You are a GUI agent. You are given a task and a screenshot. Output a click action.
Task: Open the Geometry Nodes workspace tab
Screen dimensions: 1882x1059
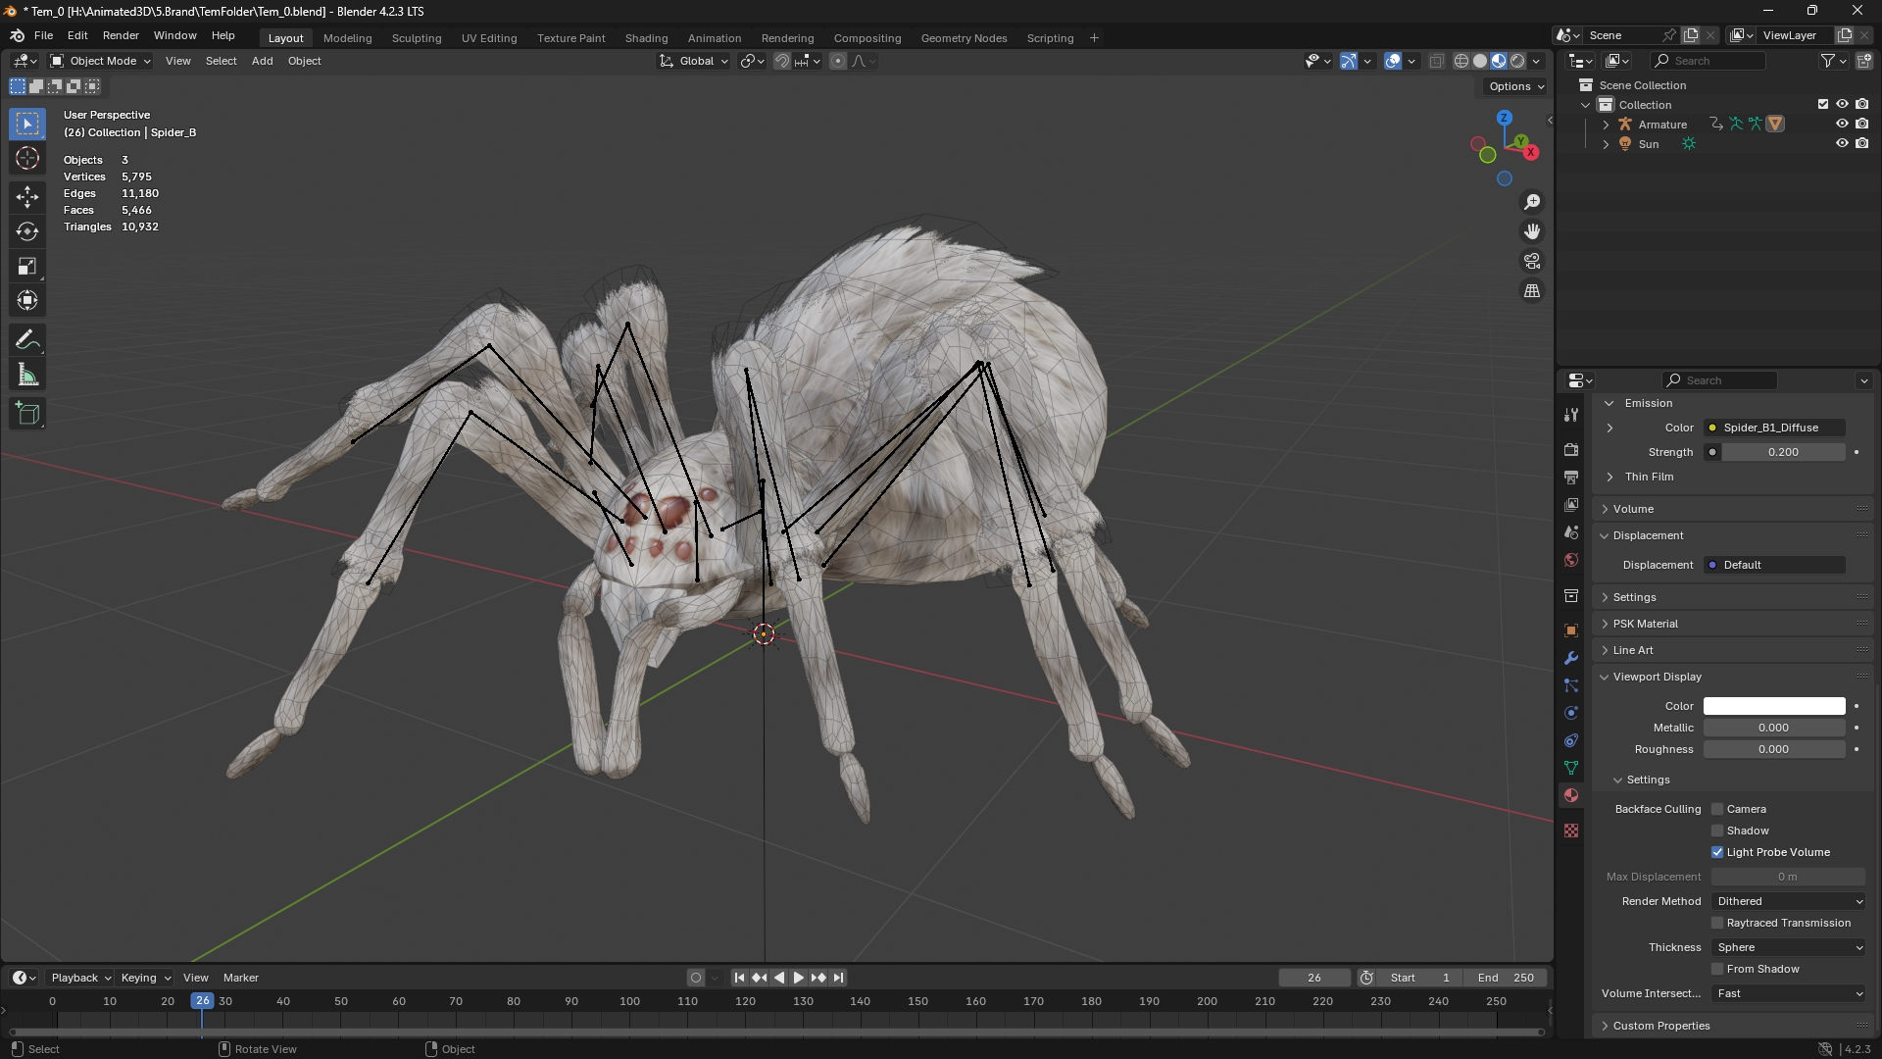(x=964, y=37)
